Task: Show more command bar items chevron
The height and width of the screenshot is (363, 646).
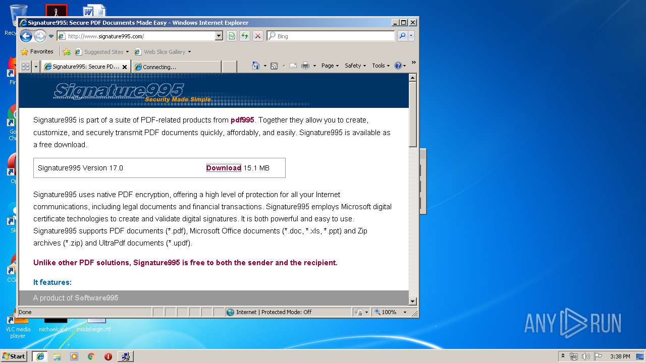Action: [x=413, y=63]
